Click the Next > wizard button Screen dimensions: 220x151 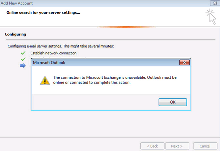pos(177,146)
